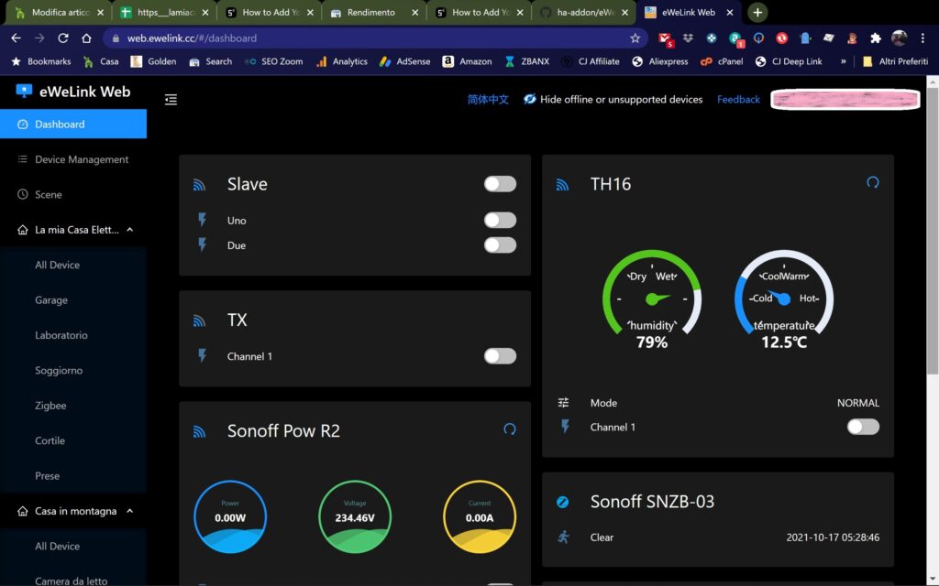Toggle Hide offline or unsupported devices
The width and height of the screenshot is (939, 586).
click(613, 99)
